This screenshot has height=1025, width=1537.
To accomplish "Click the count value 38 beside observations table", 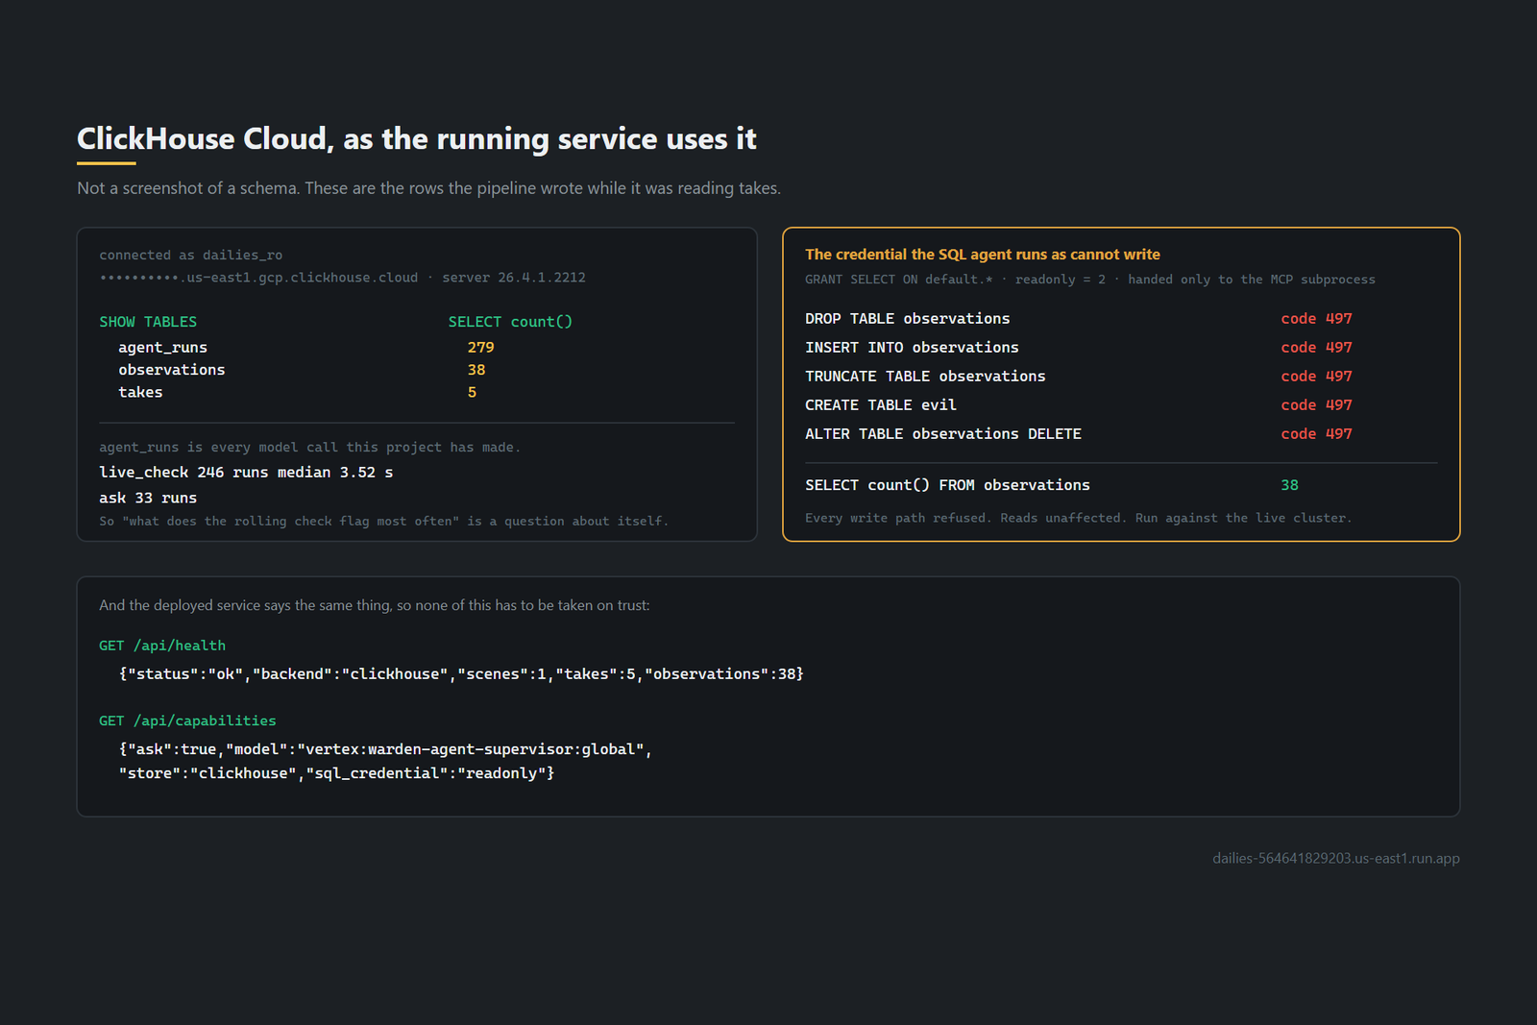I will coord(476,370).
